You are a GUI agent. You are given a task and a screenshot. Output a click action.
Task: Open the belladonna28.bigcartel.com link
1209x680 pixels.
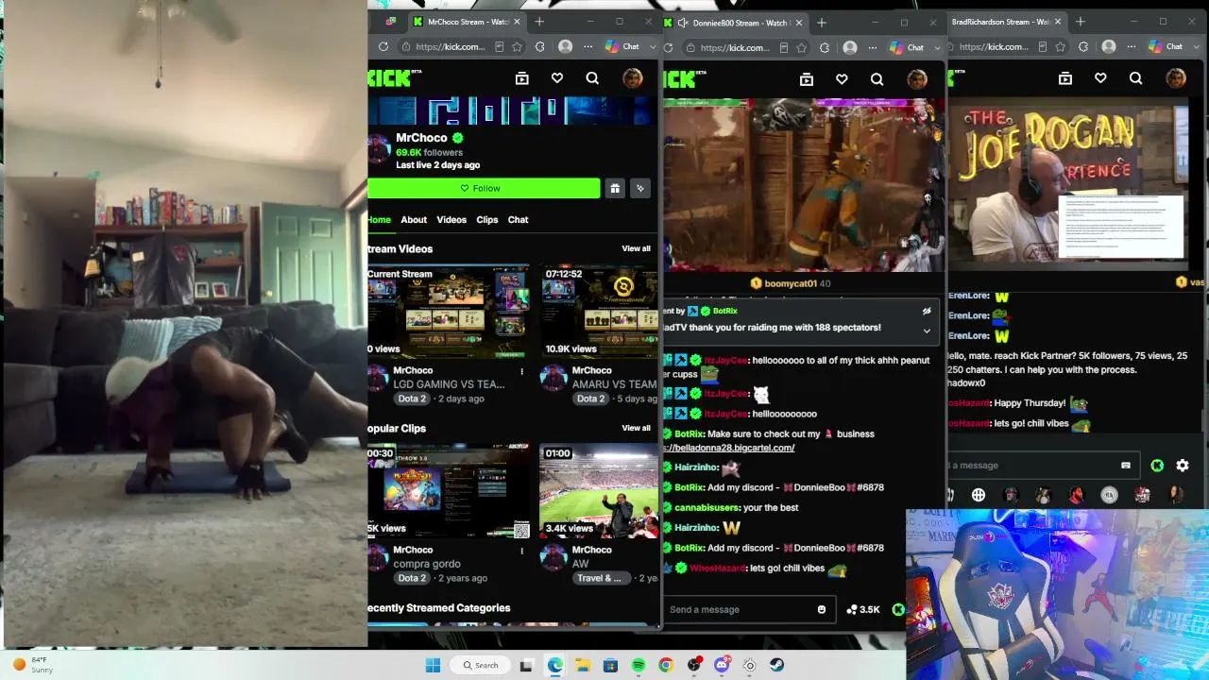729,448
